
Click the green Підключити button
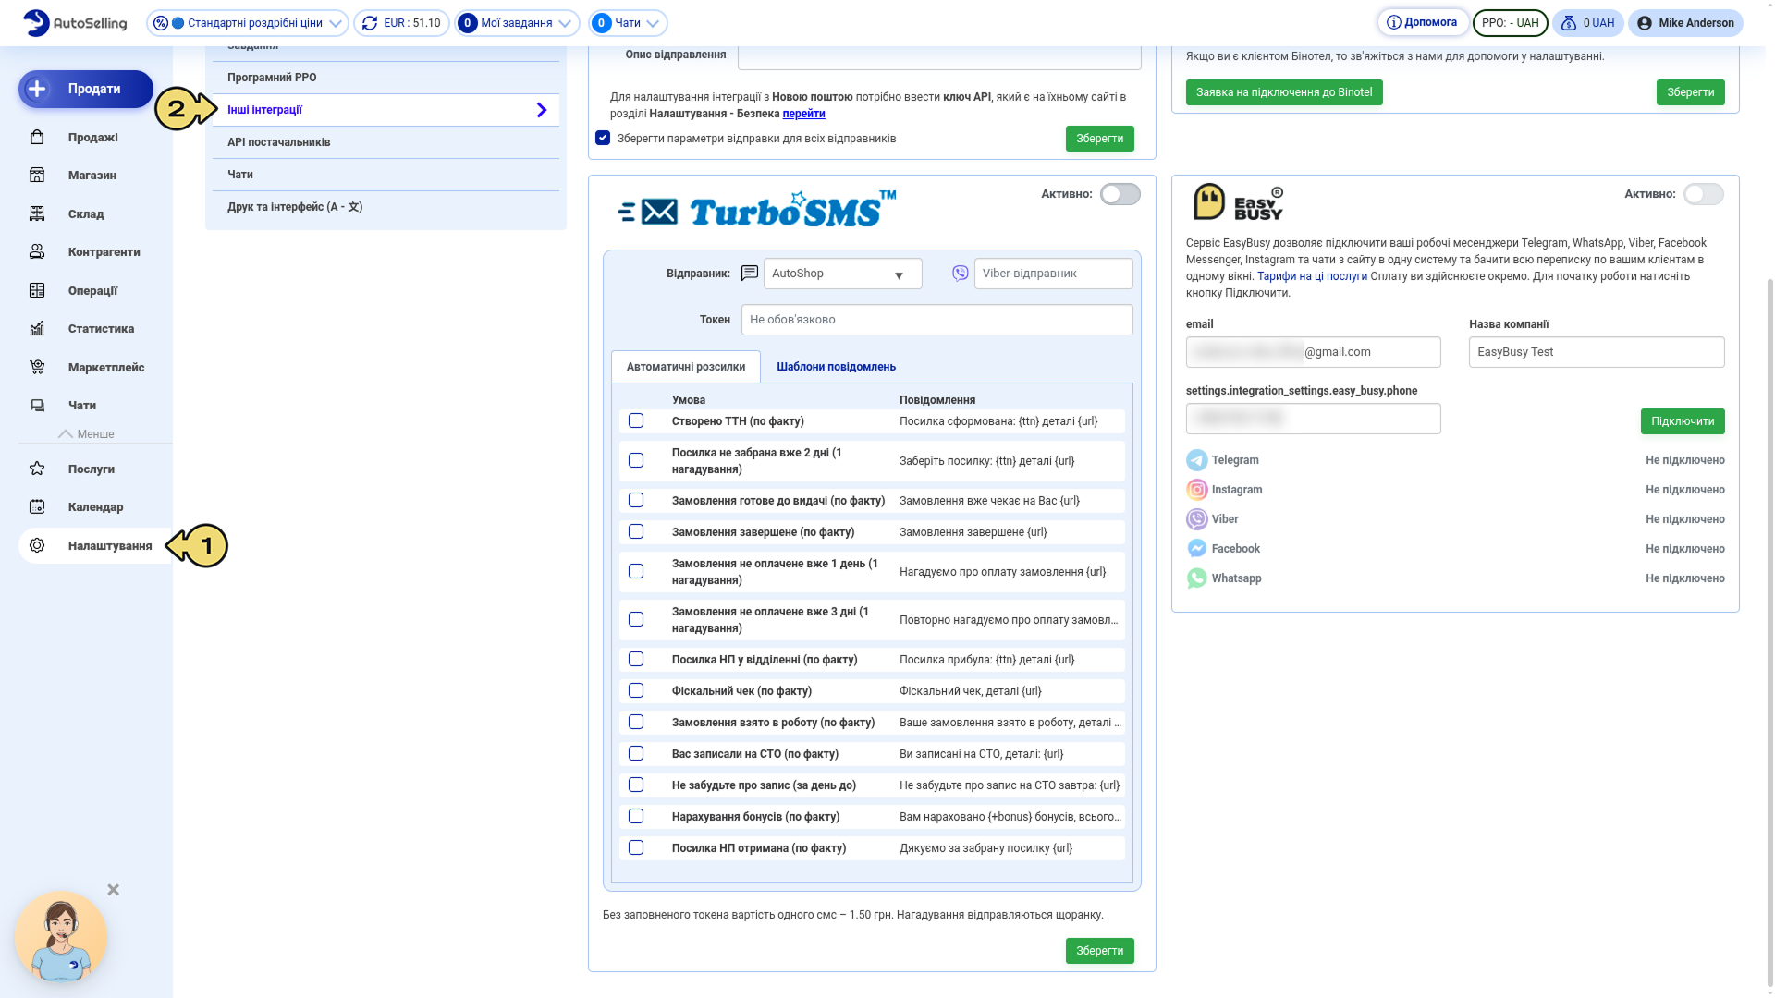[x=1683, y=421]
